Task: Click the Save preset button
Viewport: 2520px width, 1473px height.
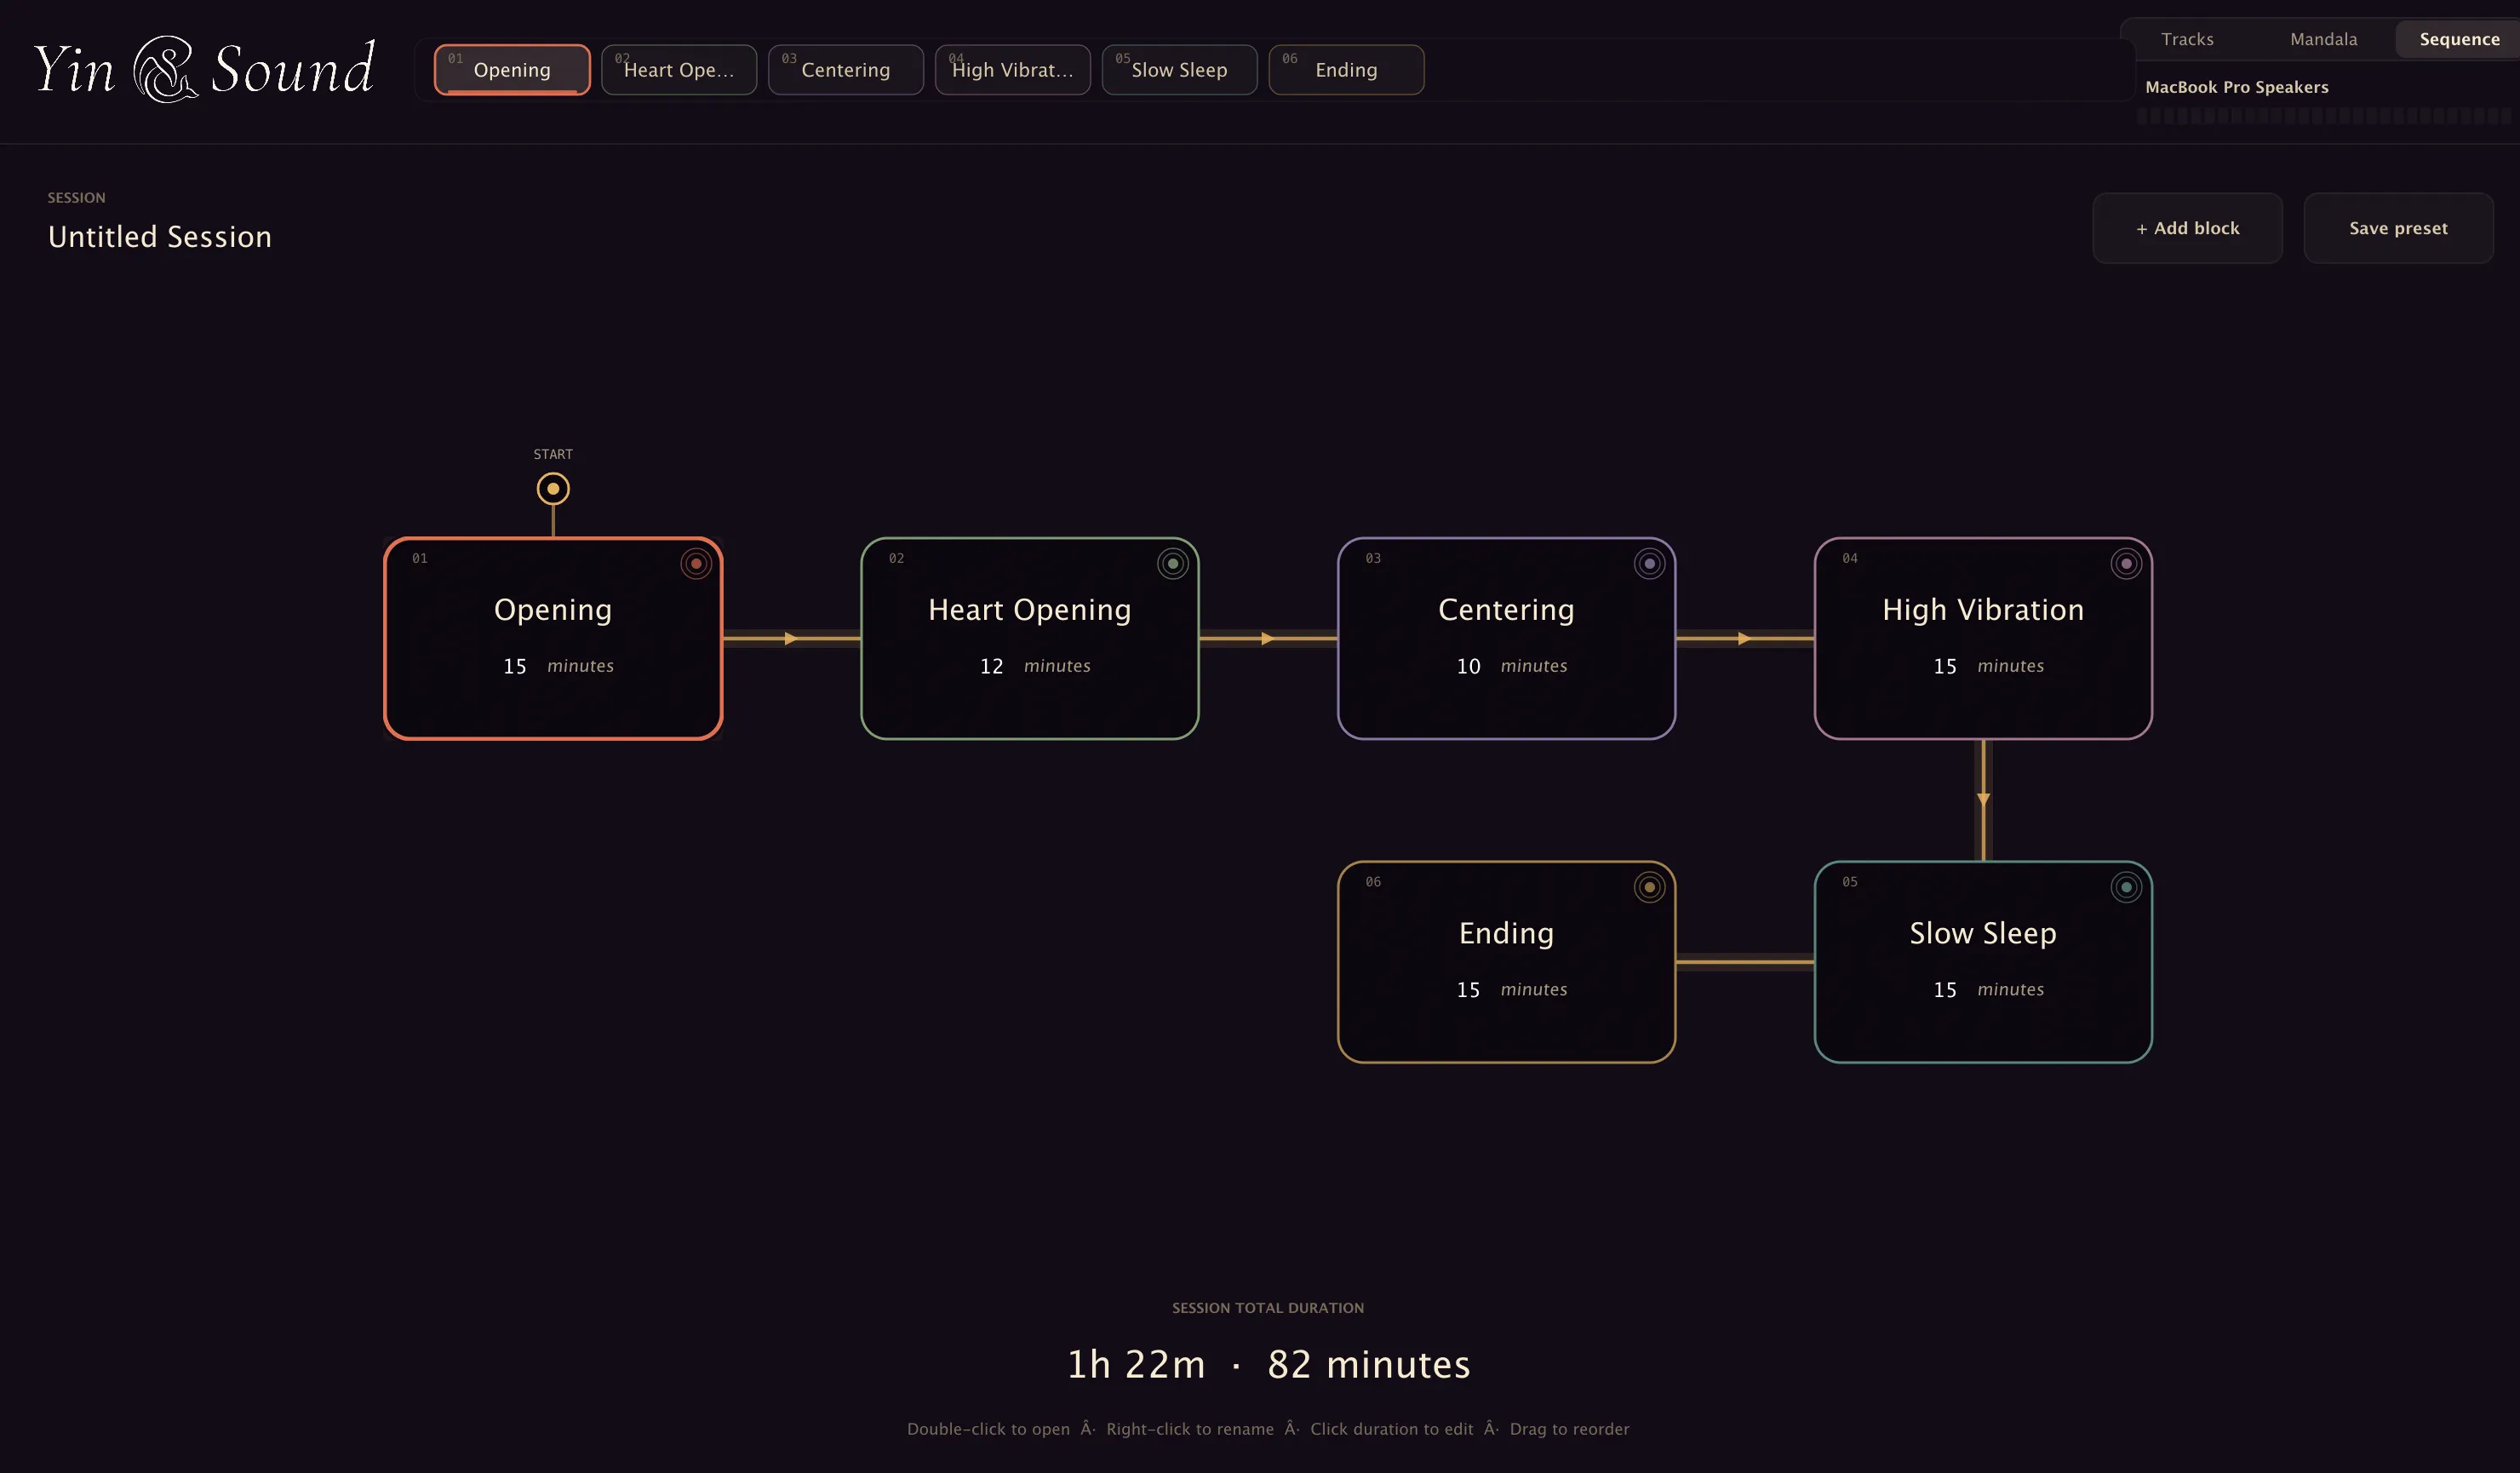Action: 2399,228
